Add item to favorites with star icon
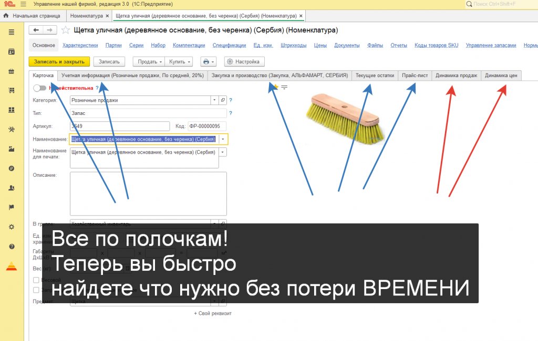Screen dimensions: 538x341 click(x=65, y=30)
